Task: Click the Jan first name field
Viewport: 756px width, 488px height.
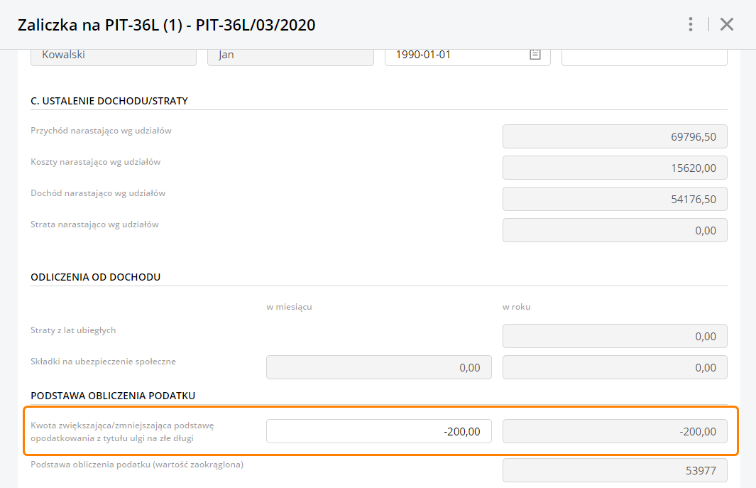Action: tap(290, 55)
